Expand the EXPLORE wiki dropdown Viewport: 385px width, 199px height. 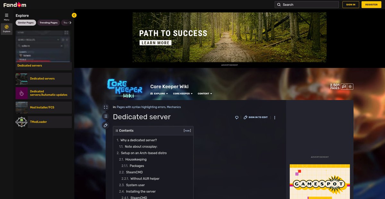coord(159,94)
